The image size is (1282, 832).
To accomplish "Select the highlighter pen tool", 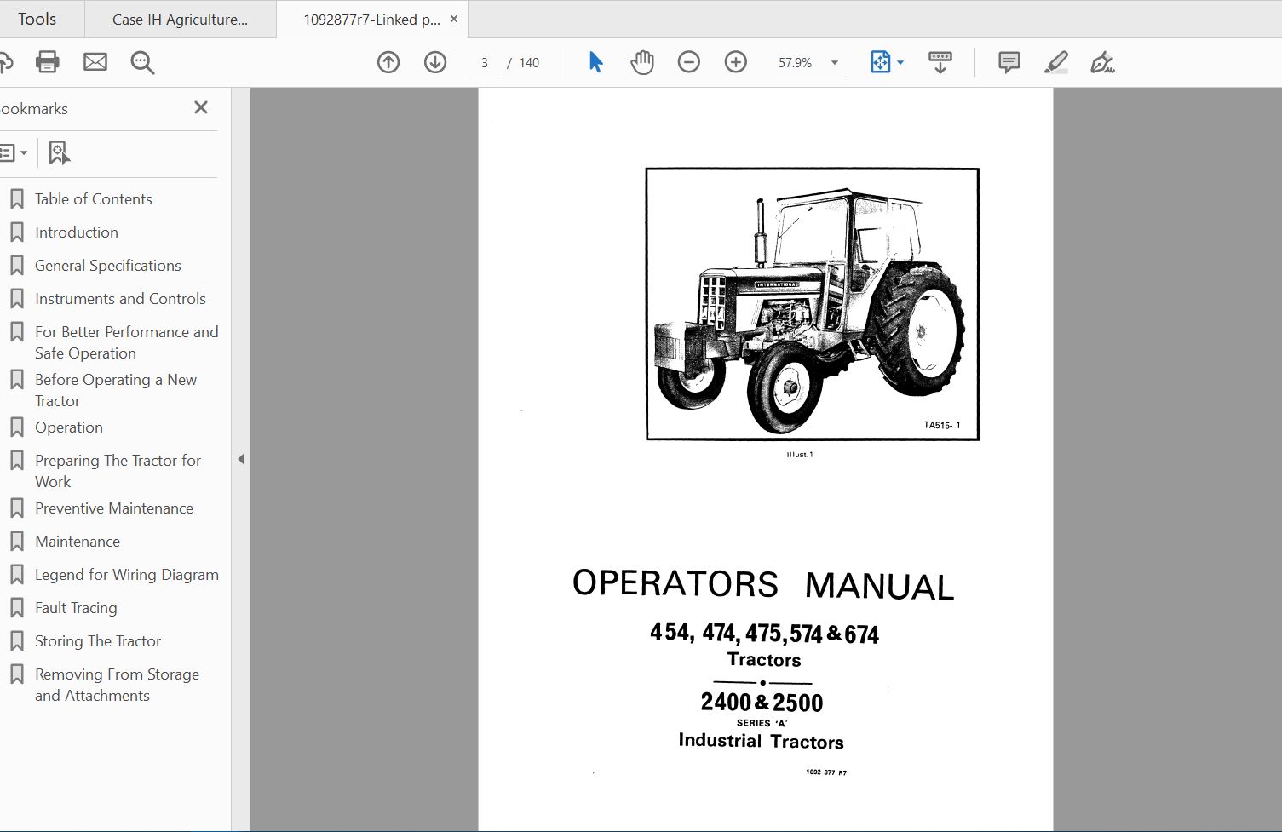I will point(1055,62).
